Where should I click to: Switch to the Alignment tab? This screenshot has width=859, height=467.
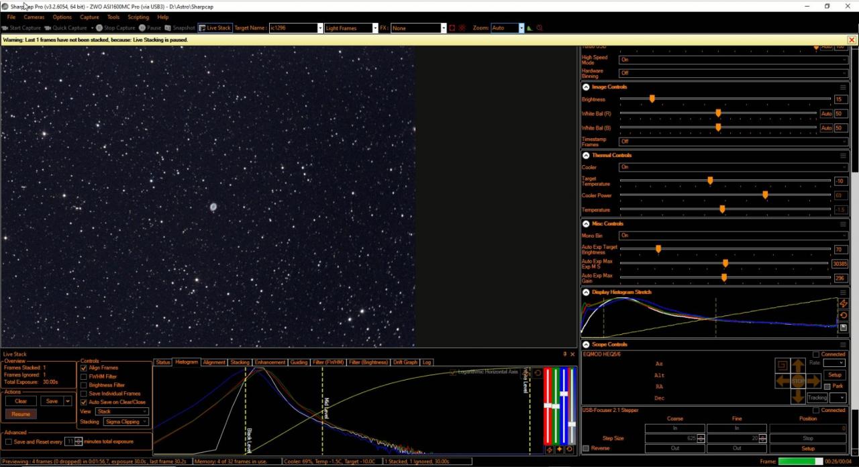pyautogui.click(x=214, y=362)
